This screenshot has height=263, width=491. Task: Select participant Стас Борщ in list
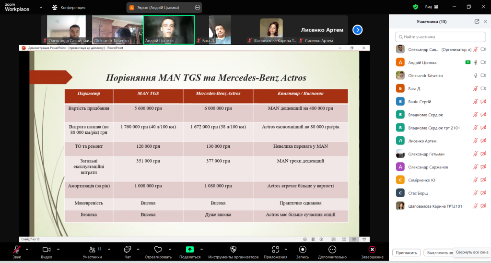[x=440, y=193]
